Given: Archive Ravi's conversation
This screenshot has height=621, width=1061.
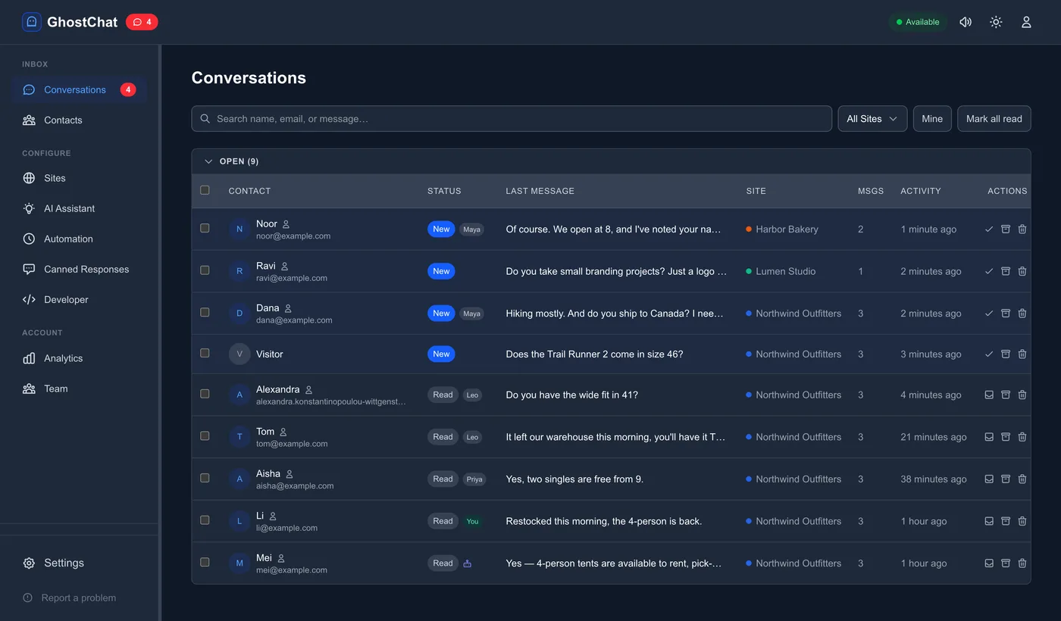Looking at the screenshot, I should click(x=1006, y=271).
